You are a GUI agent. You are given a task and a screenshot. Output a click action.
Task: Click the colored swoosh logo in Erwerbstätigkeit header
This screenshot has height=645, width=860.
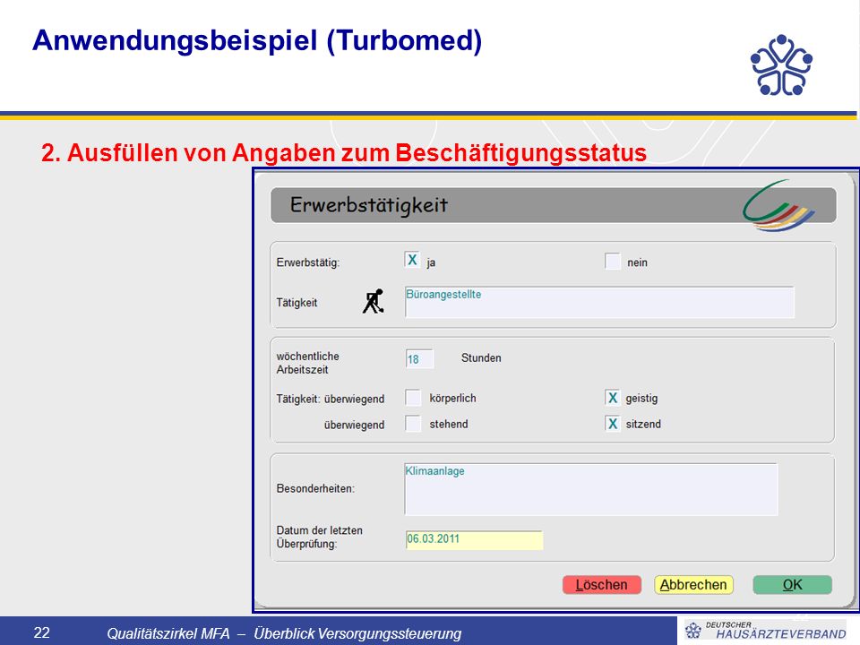pyautogui.click(x=778, y=206)
